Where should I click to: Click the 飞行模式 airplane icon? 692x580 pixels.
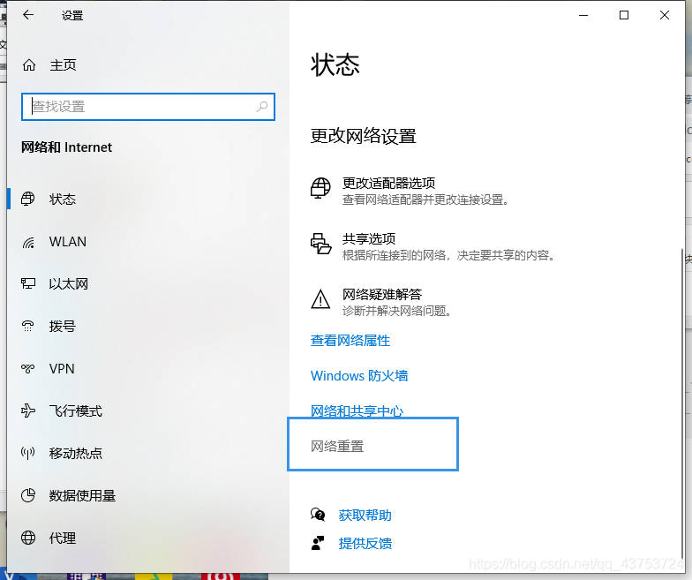(28, 411)
